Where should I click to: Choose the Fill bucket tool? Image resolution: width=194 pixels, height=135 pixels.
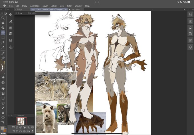(3, 88)
